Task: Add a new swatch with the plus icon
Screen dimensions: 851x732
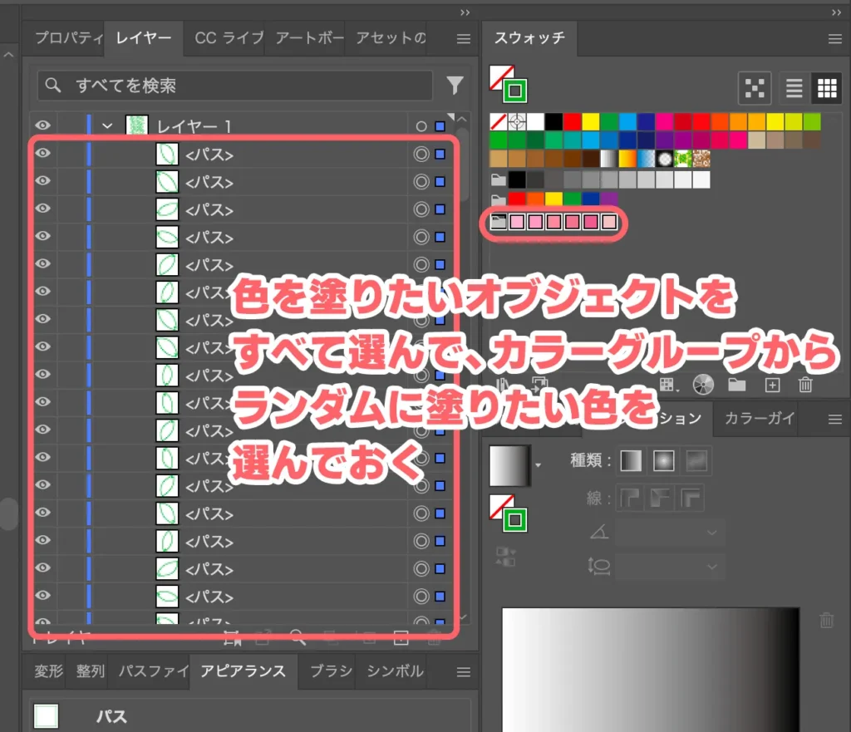Action: coord(771,382)
